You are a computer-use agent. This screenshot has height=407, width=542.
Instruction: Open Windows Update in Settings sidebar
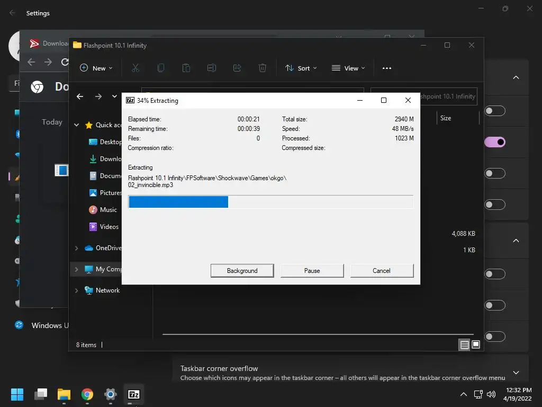pyautogui.click(x=41, y=325)
